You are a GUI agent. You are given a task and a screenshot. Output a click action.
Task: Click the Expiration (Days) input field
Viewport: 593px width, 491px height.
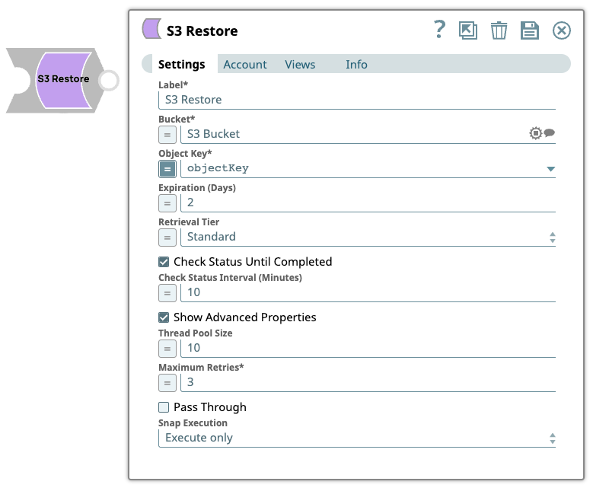pos(368,202)
